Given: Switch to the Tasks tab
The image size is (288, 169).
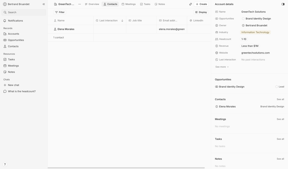Looking at the screenshot, I should 145,4.
